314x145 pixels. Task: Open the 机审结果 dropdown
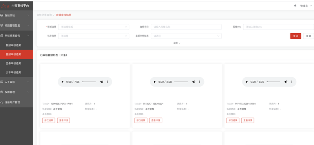click(x=94, y=36)
